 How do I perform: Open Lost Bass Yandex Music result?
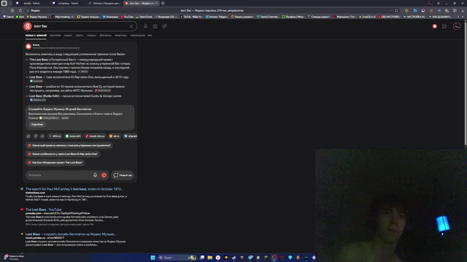coord(71,234)
